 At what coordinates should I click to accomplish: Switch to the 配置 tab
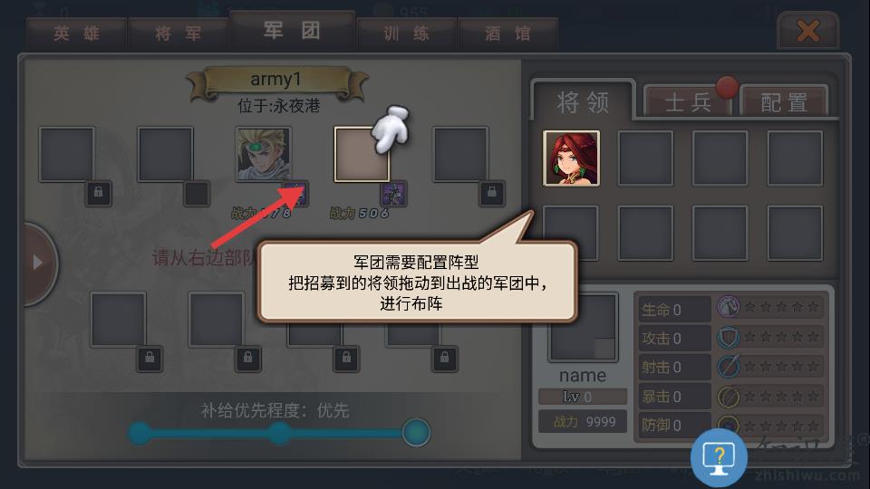click(x=784, y=102)
